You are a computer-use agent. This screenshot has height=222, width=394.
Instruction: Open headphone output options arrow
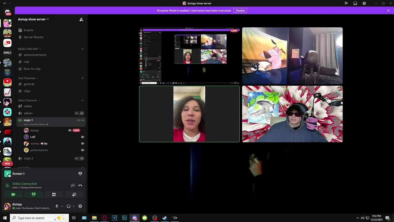pos(74,206)
